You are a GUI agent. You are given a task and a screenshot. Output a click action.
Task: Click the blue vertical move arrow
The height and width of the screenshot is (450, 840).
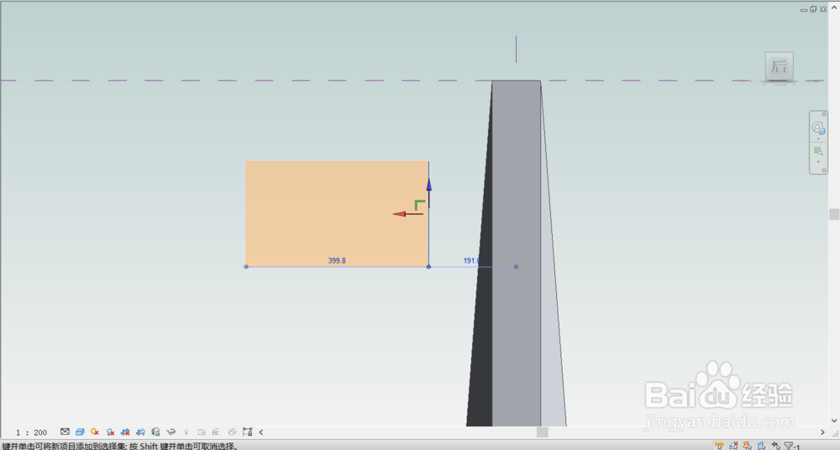tap(428, 191)
